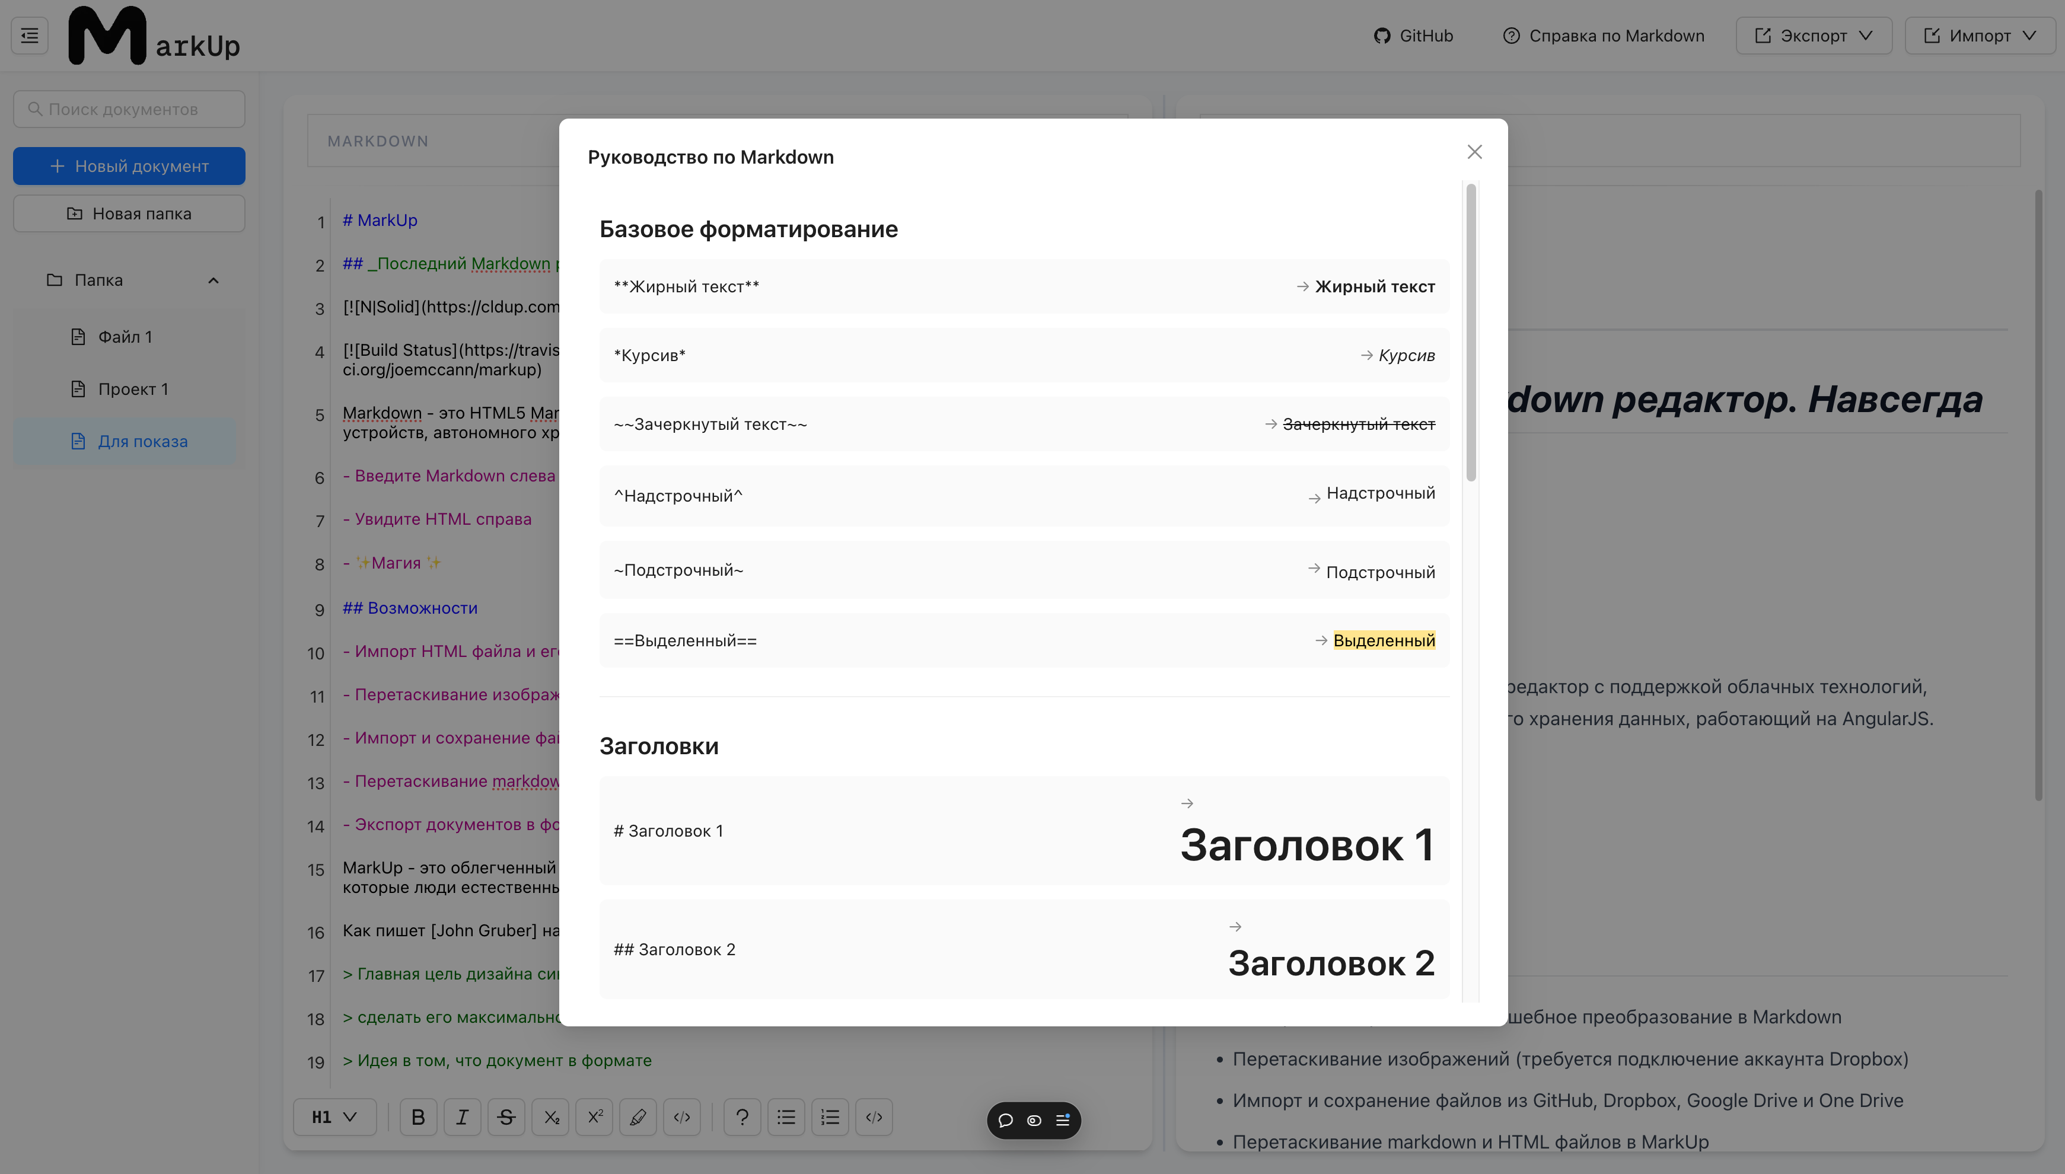Click Справка по Markdown menu item

(x=1604, y=34)
